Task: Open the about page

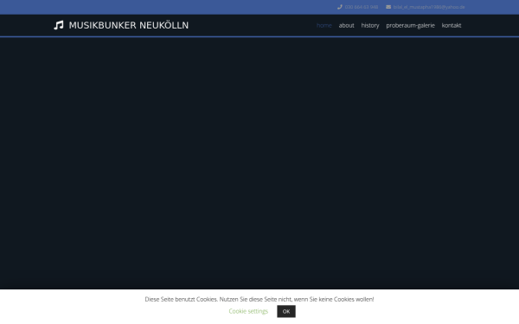Action: click(346, 25)
